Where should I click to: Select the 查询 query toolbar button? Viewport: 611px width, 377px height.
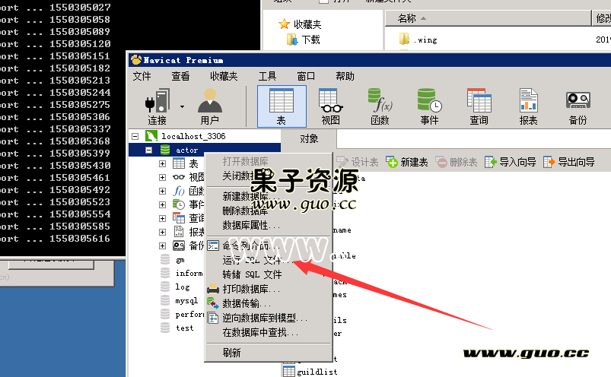tap(479, 106)
